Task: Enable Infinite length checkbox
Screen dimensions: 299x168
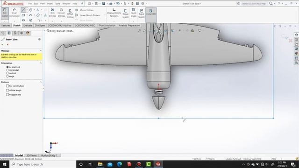Action: click(7, 90)
